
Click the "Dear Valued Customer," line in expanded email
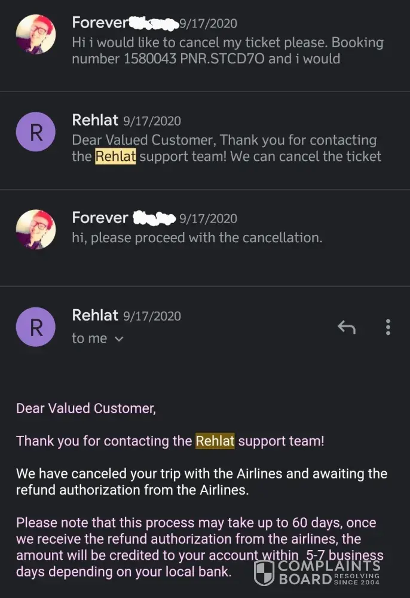point(85,408)
